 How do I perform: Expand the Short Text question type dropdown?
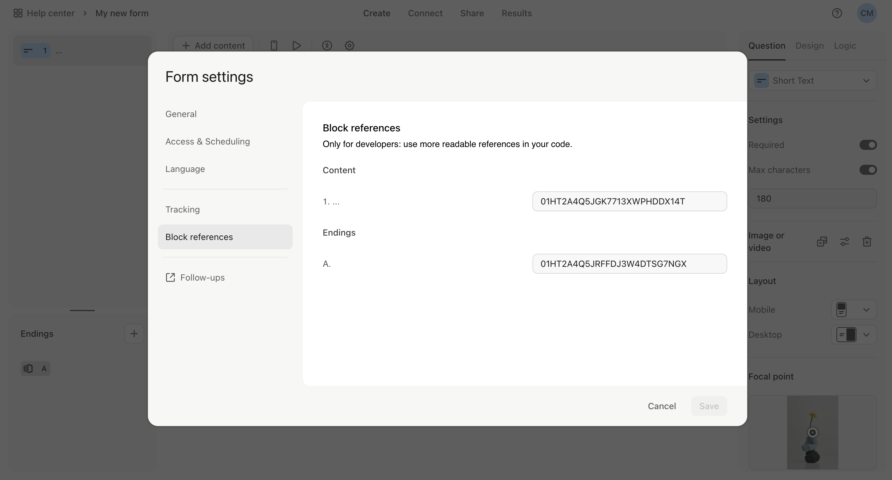(812, 81)
